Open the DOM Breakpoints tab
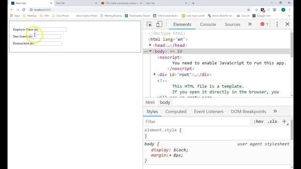 point(248,112)
